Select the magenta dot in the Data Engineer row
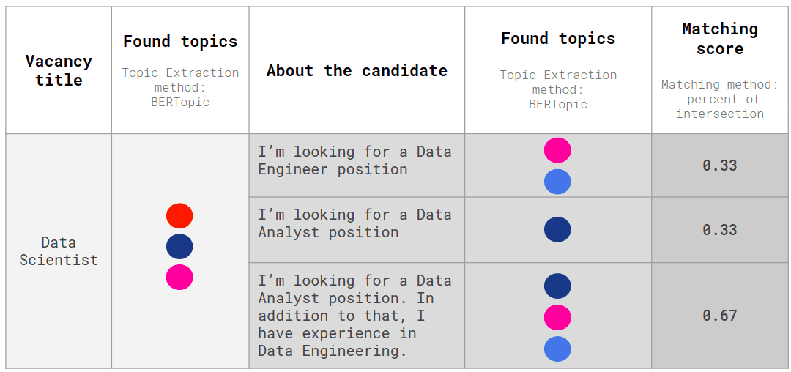791x372 pixels. [557, 150]
